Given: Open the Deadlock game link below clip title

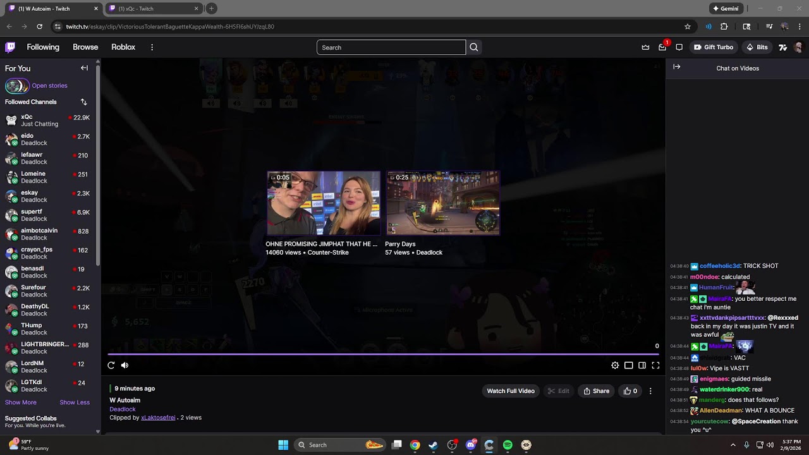Looking at the screenshot, I should click(123, 409).
